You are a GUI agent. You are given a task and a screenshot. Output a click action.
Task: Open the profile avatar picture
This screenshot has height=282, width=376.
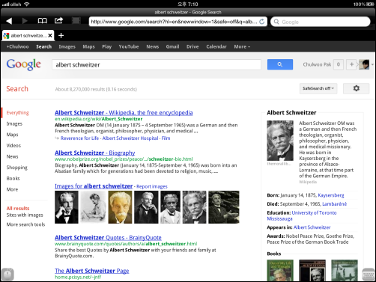[x=364, y=64]
